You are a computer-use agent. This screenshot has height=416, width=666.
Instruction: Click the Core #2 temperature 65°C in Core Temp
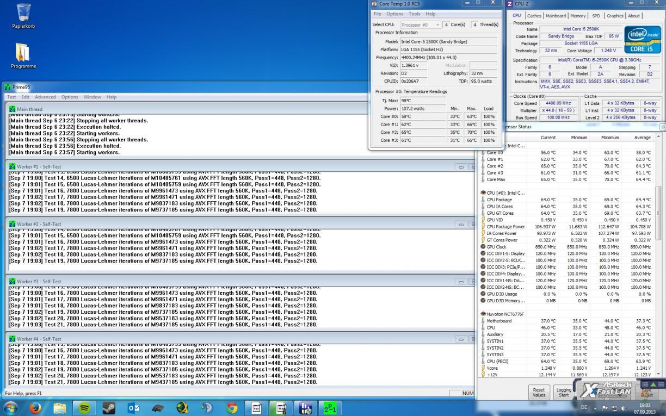pyautogui.click(x=423, y=132)
